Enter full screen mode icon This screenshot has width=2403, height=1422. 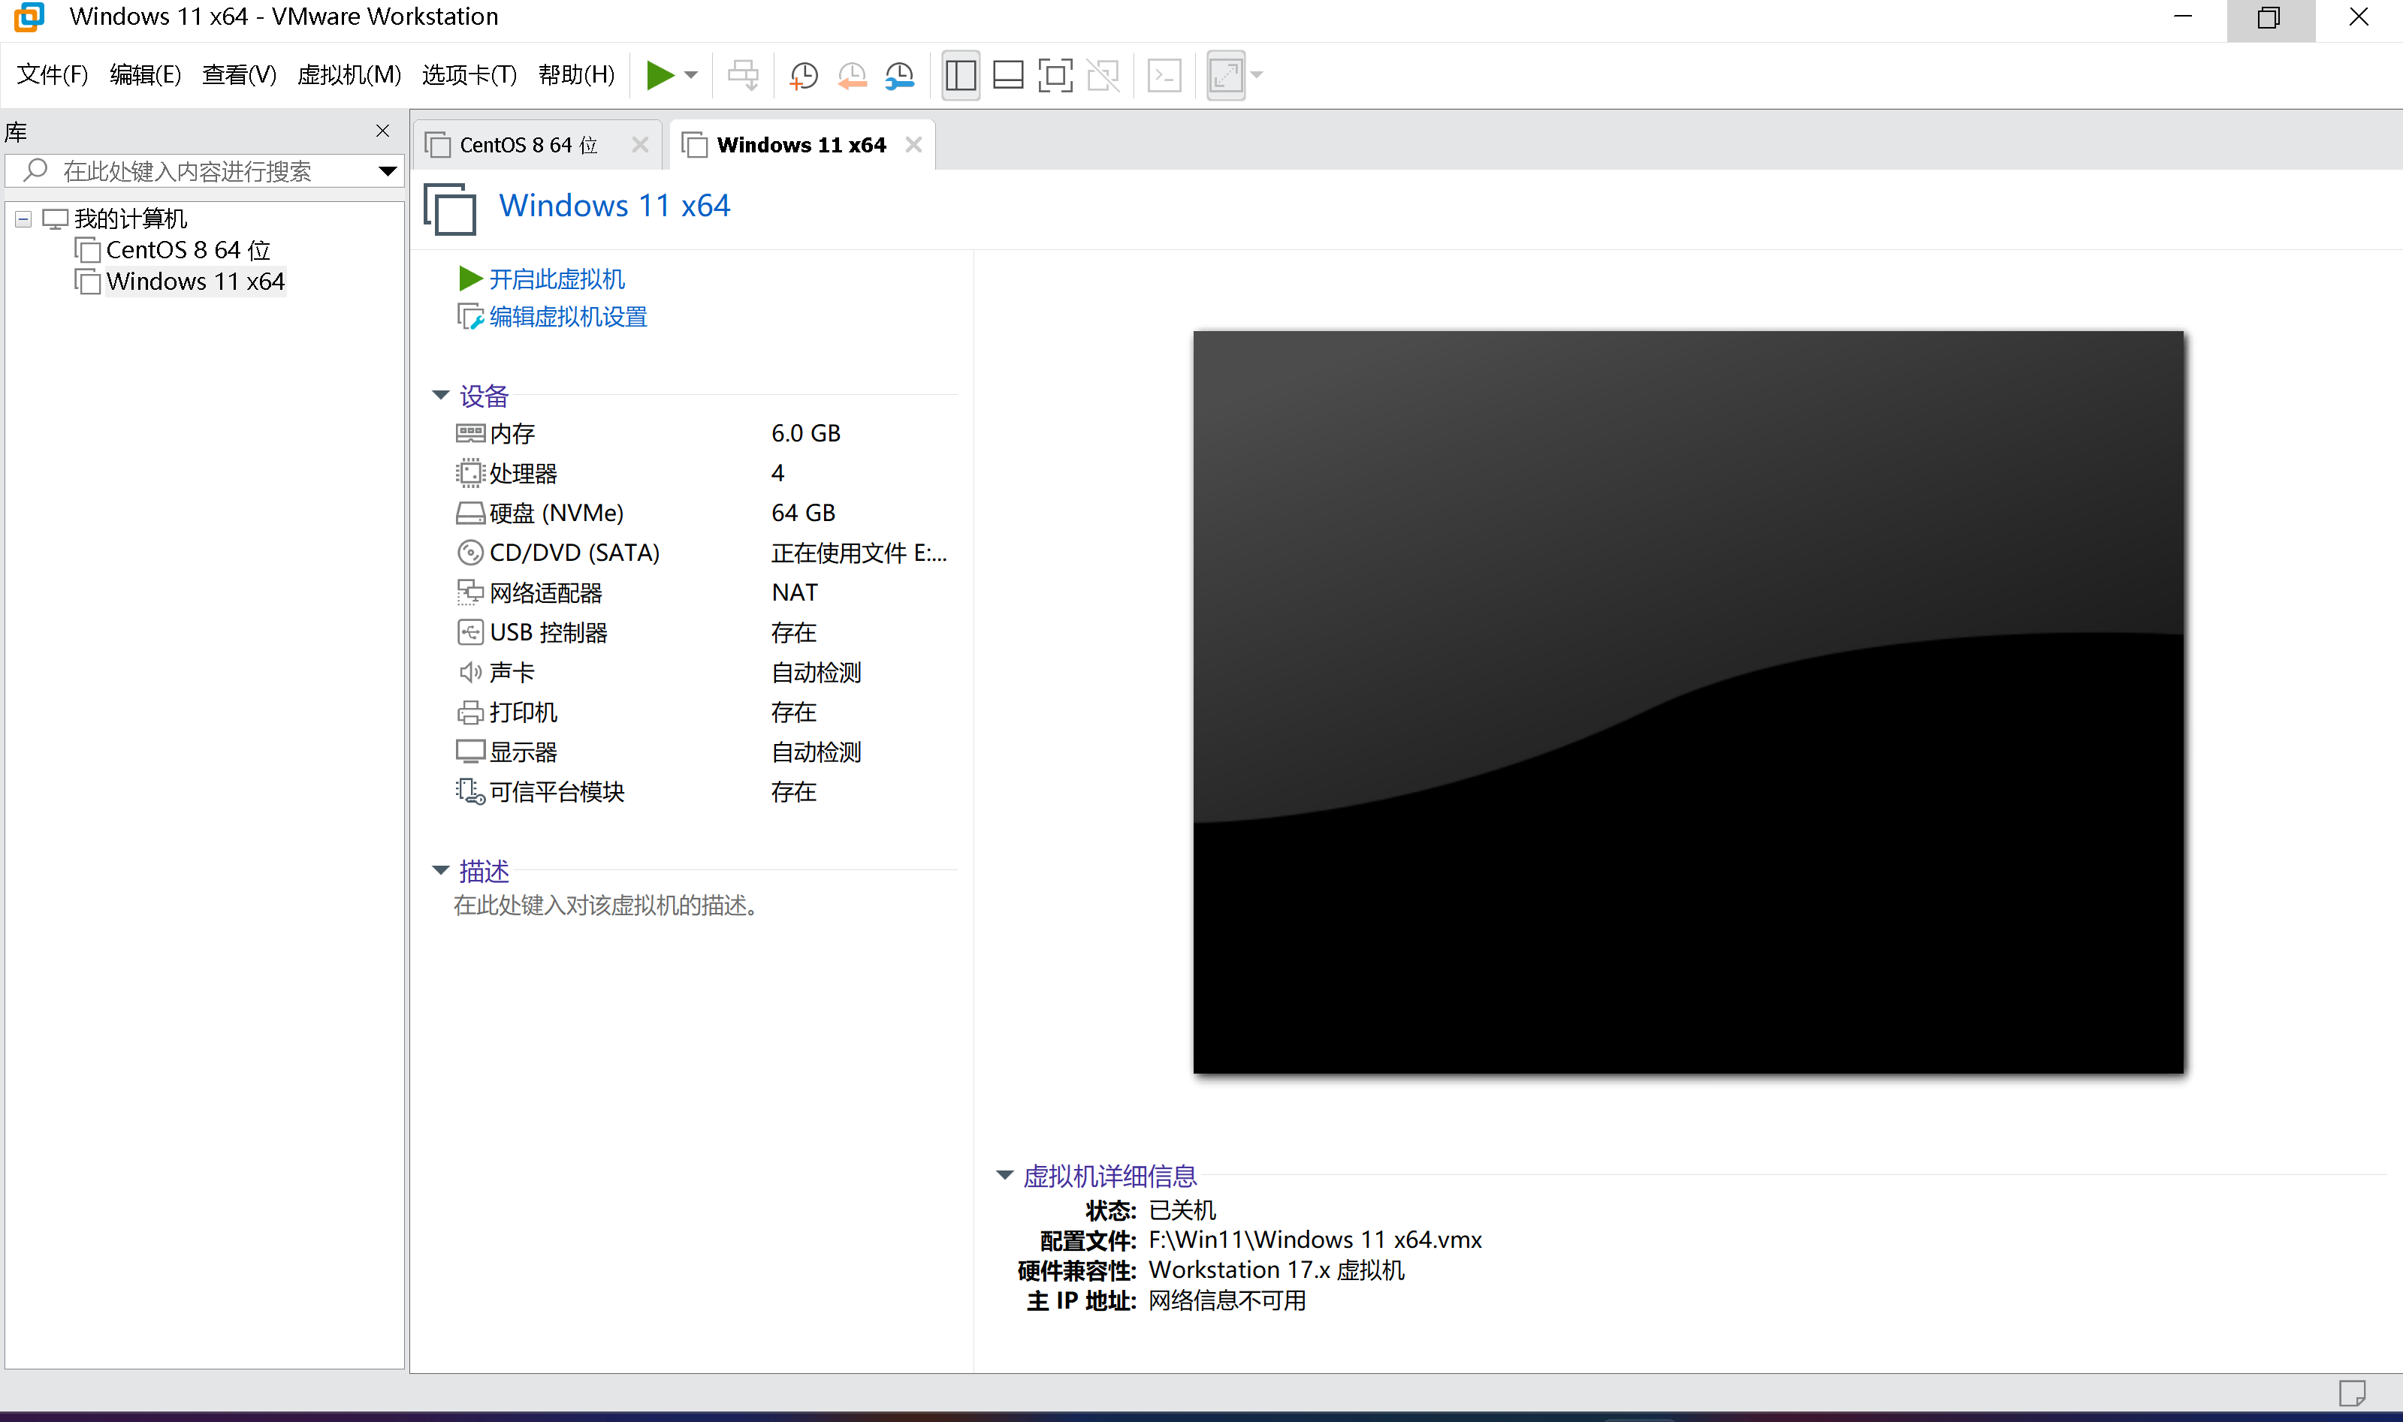tap(1055, 75)
